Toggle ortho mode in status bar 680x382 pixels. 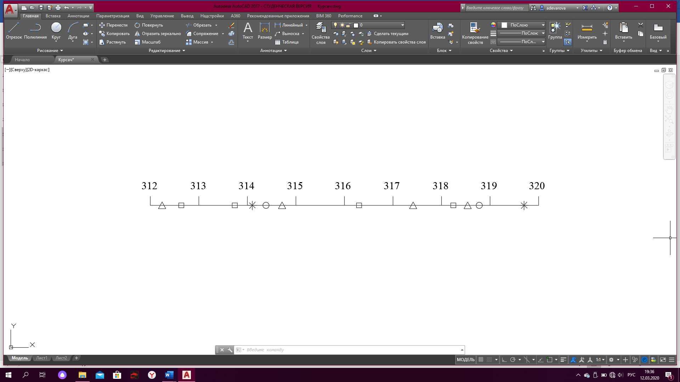click(x=504, y=360)
